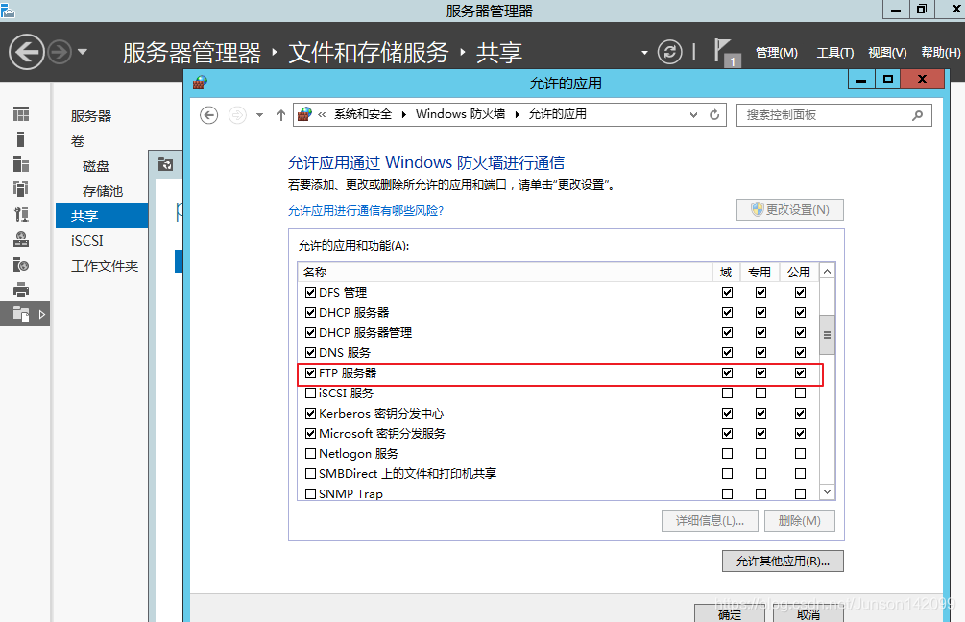Click Server Manager back arrow button
This screenshot has height=622, width=965.
click(27, 52)
